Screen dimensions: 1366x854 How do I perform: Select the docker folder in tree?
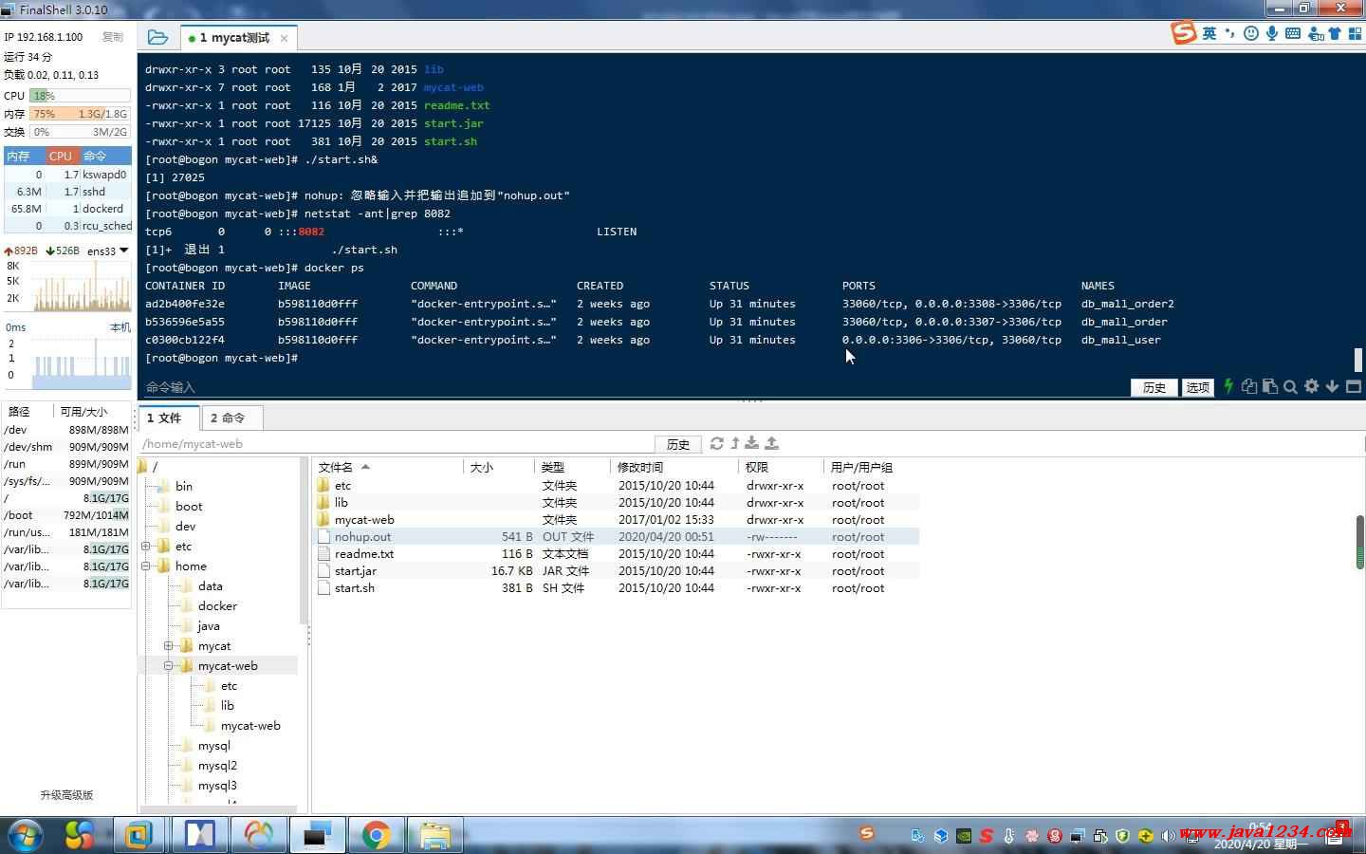(x=217, y=606)
